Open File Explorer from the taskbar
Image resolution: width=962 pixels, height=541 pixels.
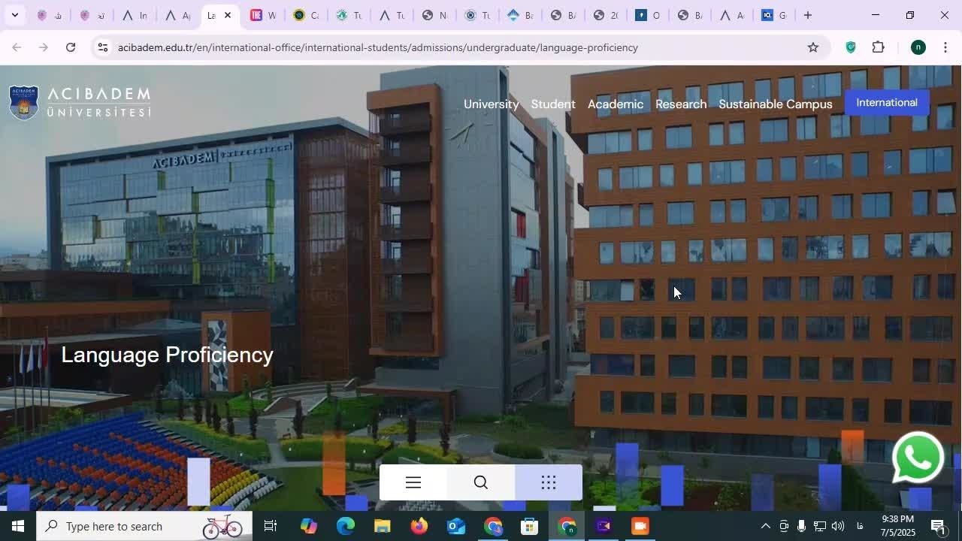point(383,526)
